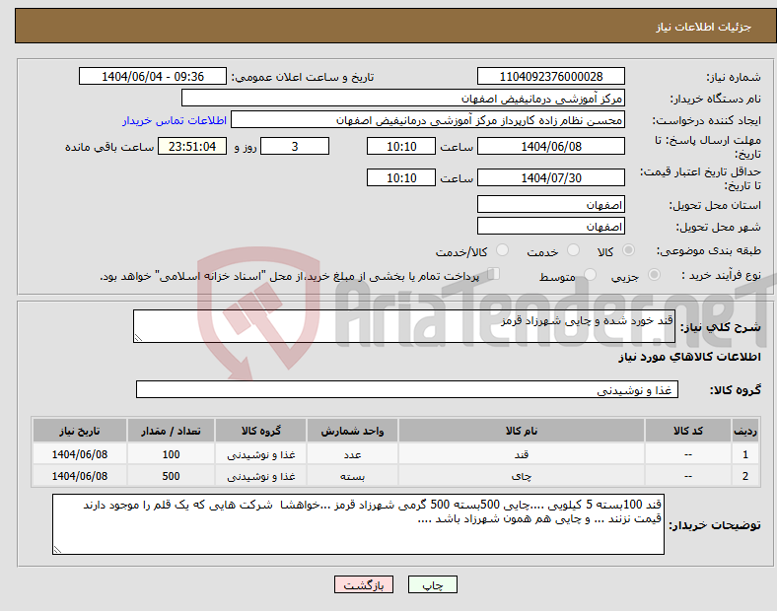Click the شرح کلی نیاز text area
The height and width of the screenshot is (611, 777).
[404, 326]
